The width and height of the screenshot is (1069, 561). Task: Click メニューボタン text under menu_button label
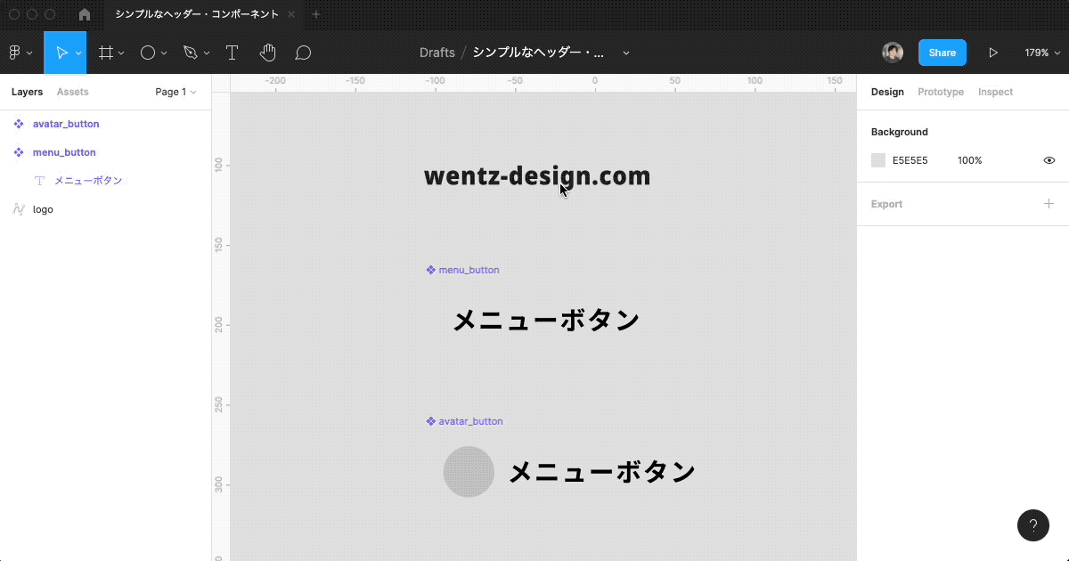pos(546,320)
